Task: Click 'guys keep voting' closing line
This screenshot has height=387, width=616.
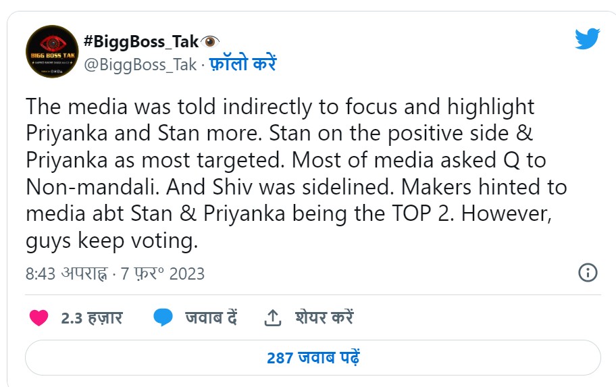Action: tap(111, 240)
